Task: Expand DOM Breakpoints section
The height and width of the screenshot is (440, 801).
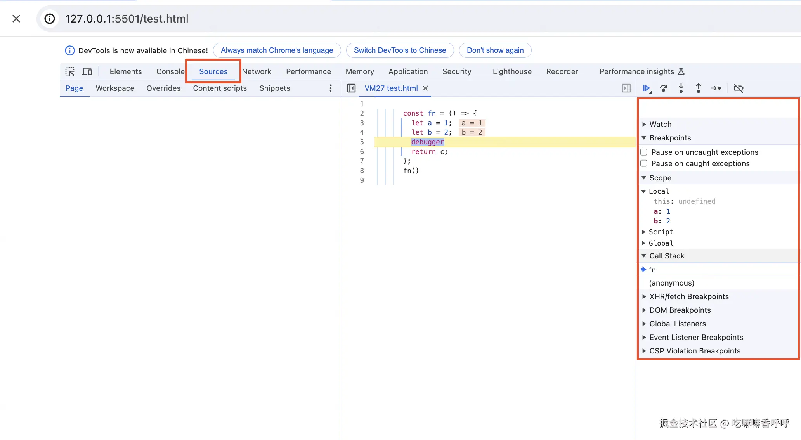Action: [680, 310]
